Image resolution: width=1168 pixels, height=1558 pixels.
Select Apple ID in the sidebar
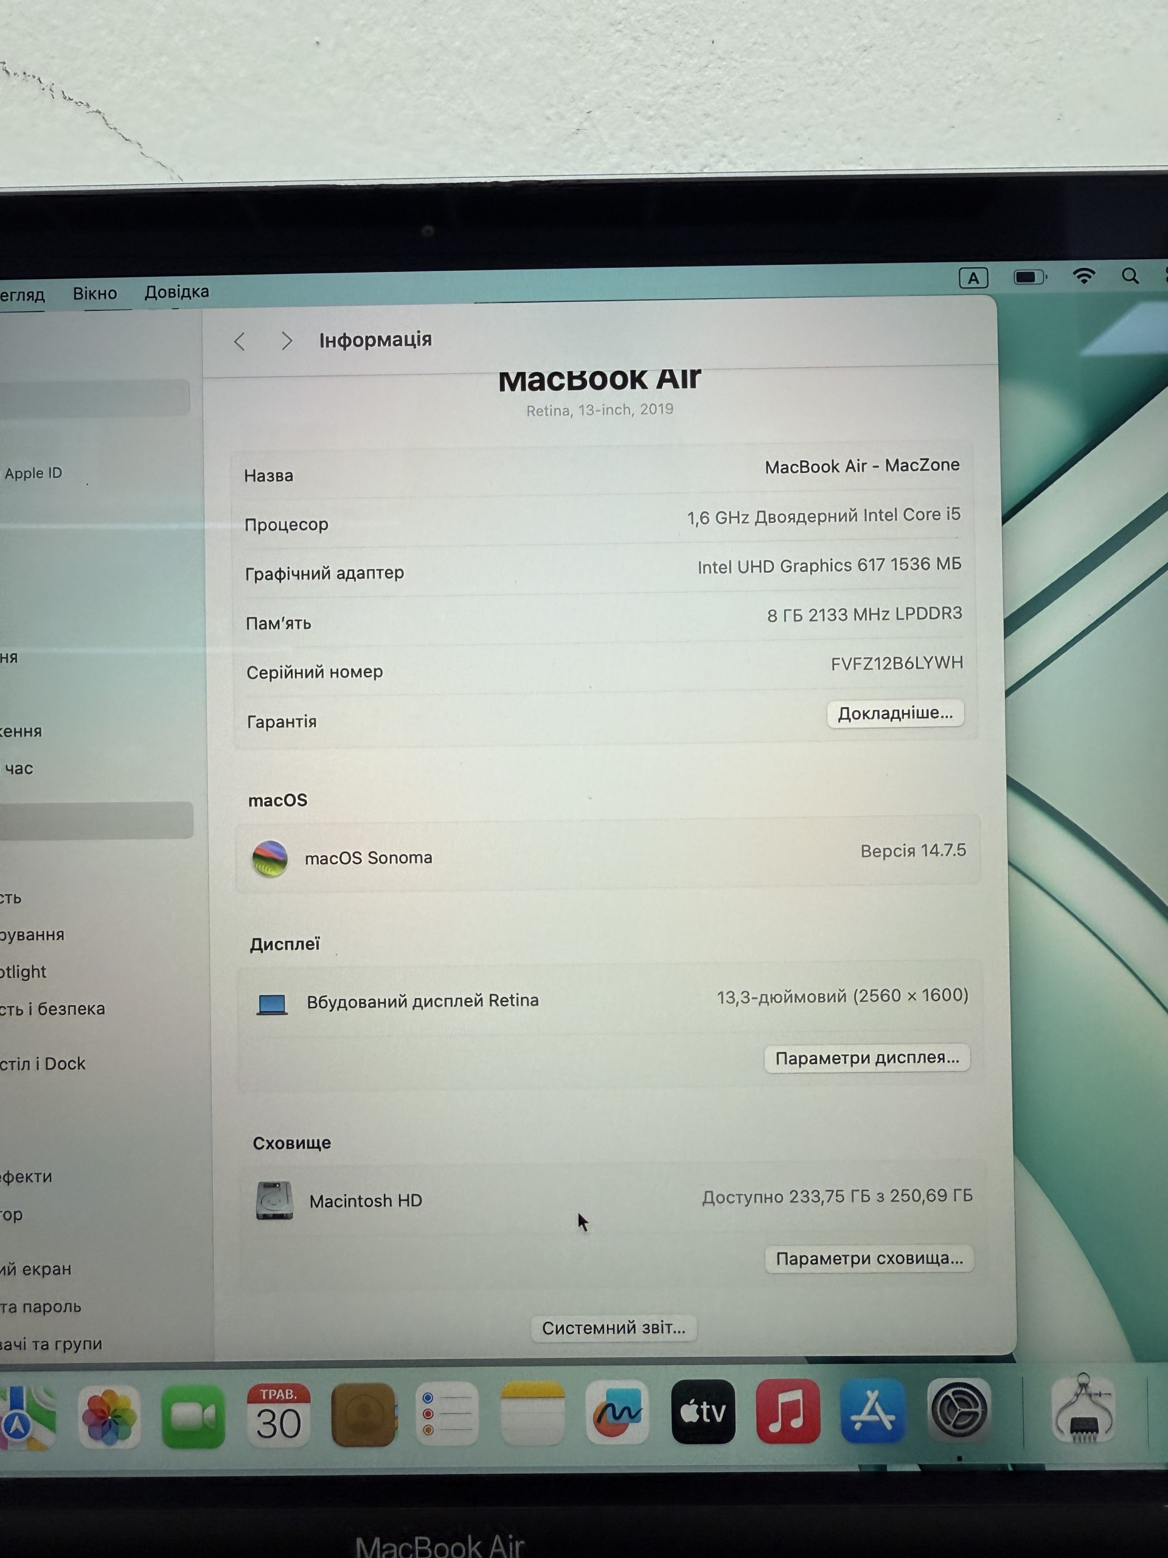coord(33,473)
